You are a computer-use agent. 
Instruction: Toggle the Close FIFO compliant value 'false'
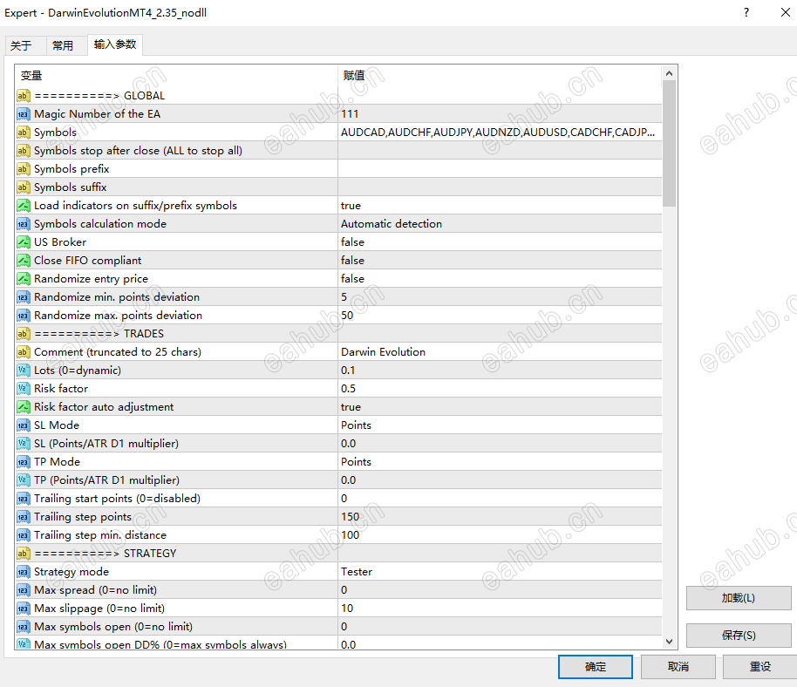501,260
